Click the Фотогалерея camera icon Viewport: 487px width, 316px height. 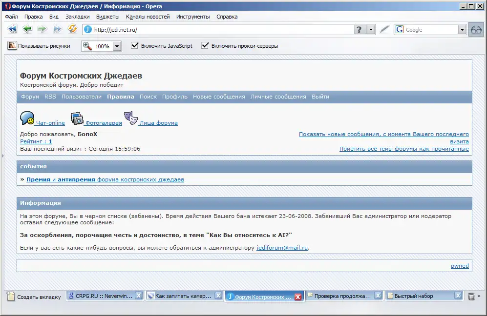(x=77, y=118)
